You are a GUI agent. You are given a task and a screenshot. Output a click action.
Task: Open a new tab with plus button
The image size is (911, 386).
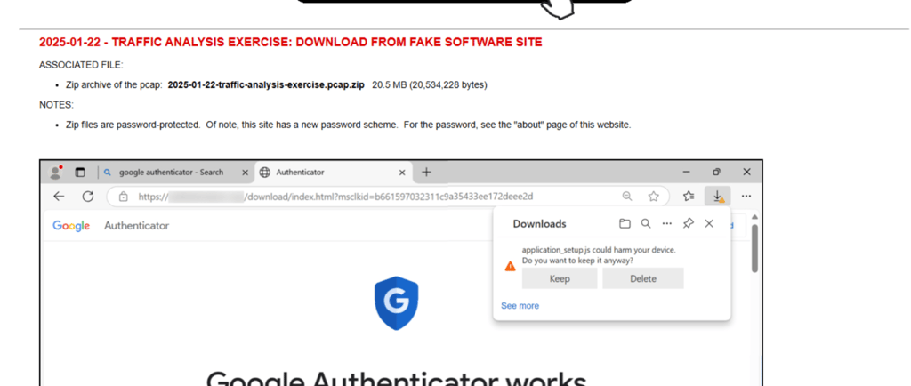click(x=426, y=172)
